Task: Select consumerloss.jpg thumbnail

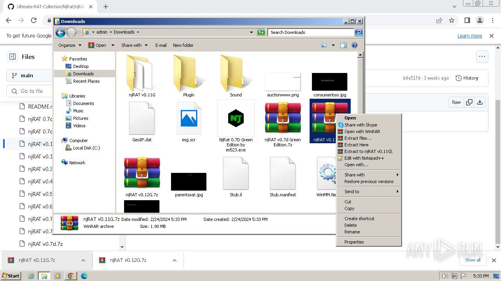Action: (330, 82)
